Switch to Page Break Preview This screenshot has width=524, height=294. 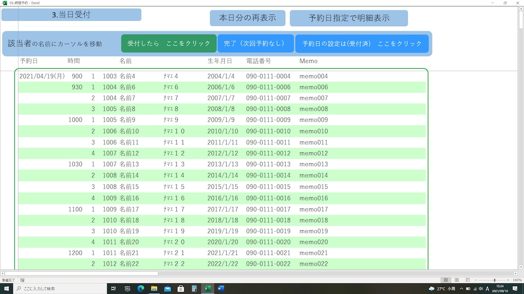(x=468, y=280)
